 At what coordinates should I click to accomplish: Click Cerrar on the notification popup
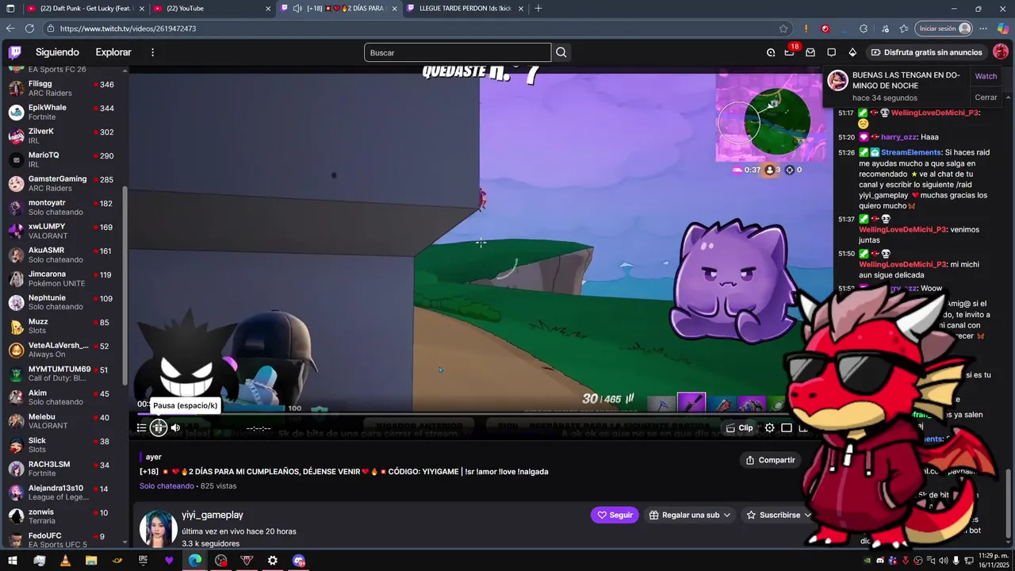tap(986, 98)
